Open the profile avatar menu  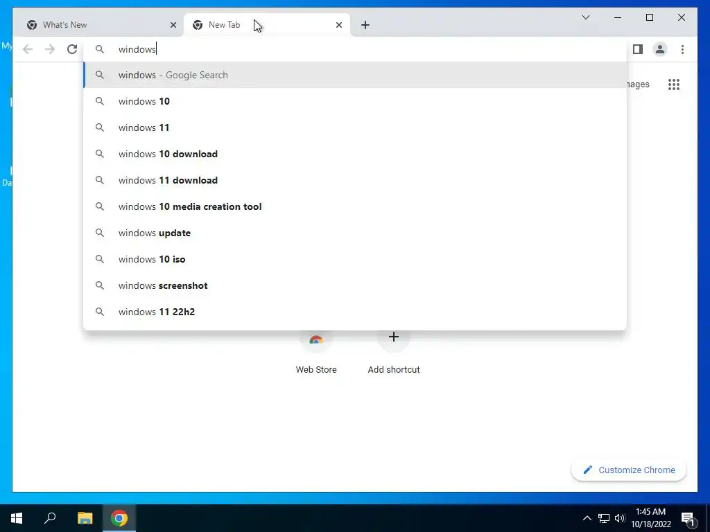click(x=660, y=49)
